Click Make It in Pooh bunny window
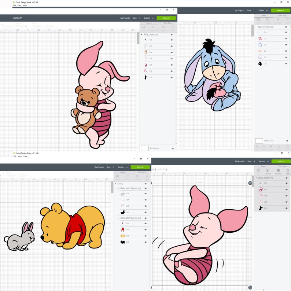 click(x=140, y=167)
